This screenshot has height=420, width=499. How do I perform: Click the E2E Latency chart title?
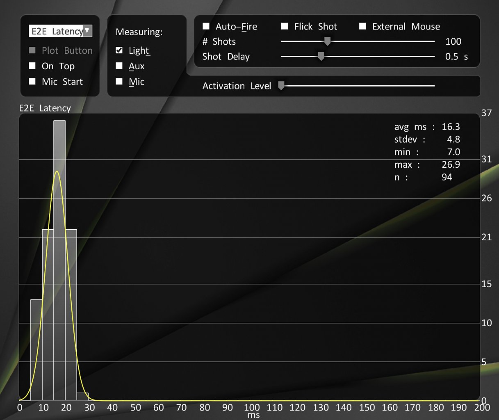point(45,108)
